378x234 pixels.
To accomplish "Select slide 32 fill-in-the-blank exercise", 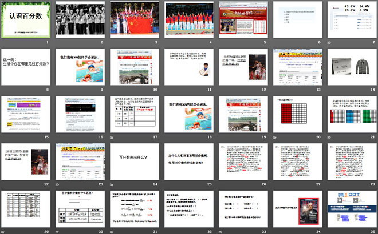I will [189, 209].
